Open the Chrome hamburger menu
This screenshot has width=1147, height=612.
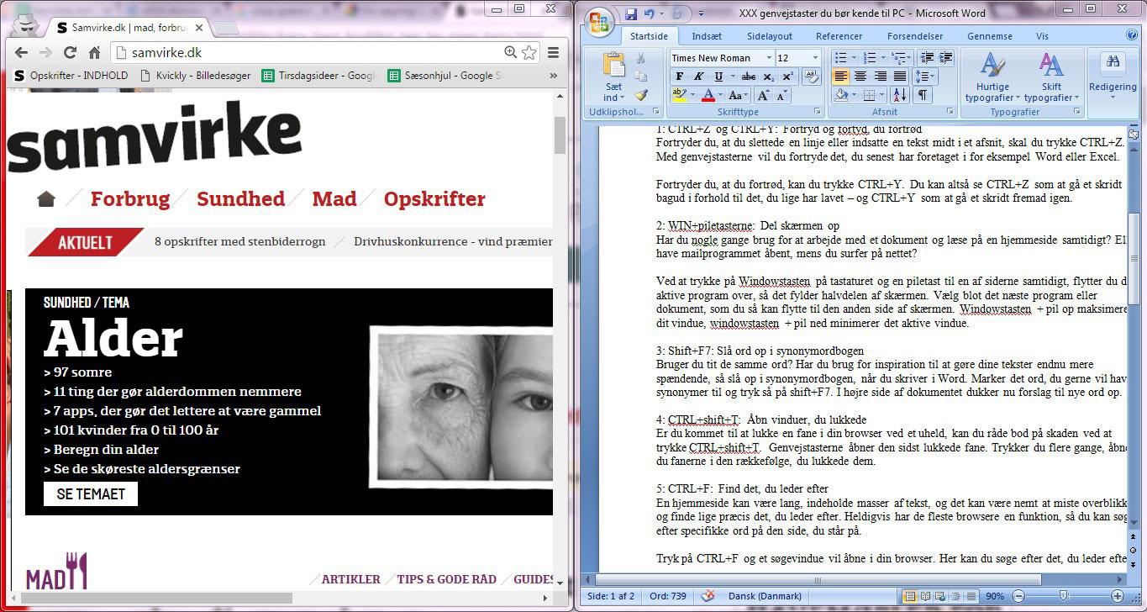pyautogui.click(x=553, y=52)
